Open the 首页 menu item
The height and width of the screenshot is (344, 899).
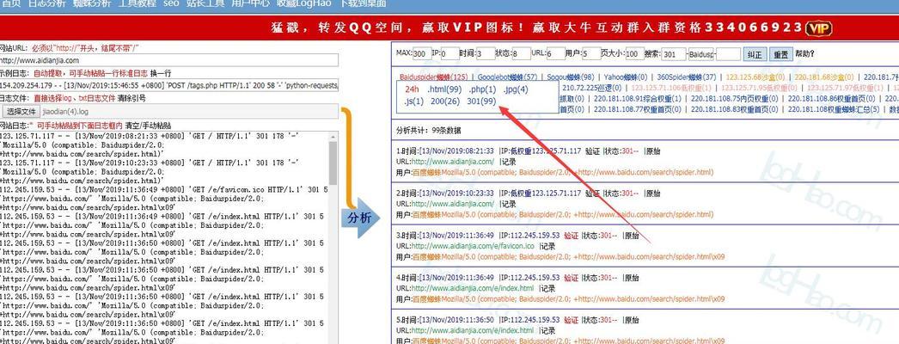point(11,3)
